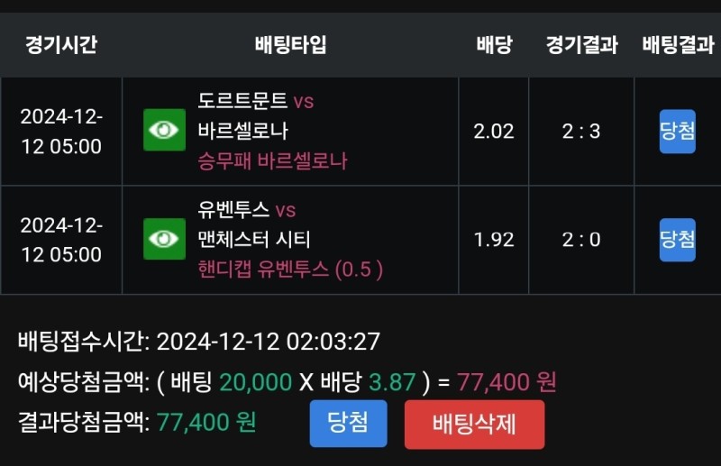Click the 핸디캡 유벤투스 (0.5) bet pick
This screenshot has width=721, height=466.
(290, 270)
